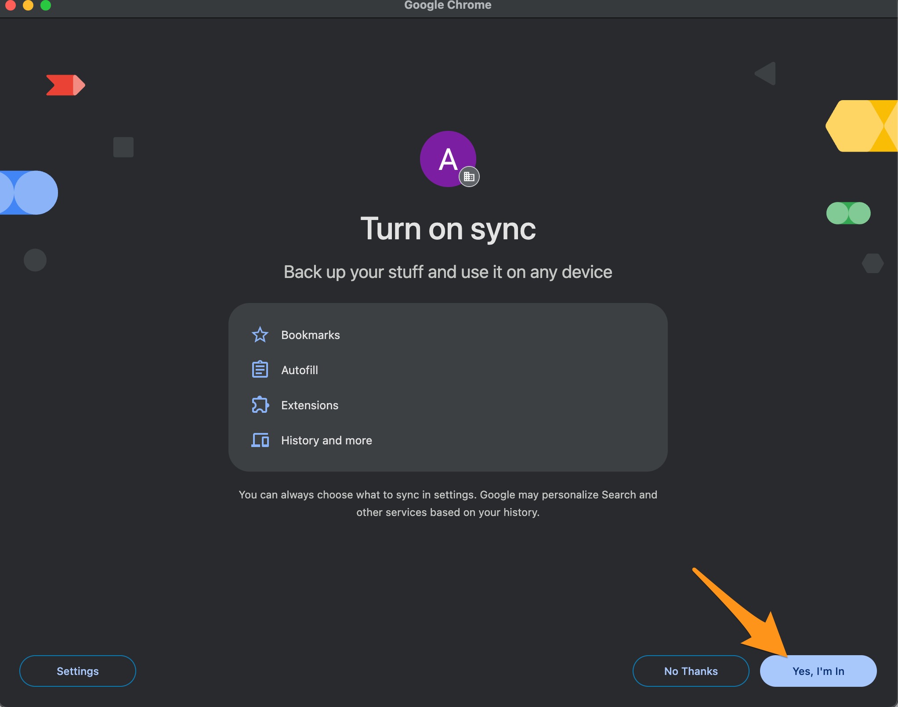898x707 pixels.
Task: Select the Bookmarks label text
Action: [x=310, y=335]
